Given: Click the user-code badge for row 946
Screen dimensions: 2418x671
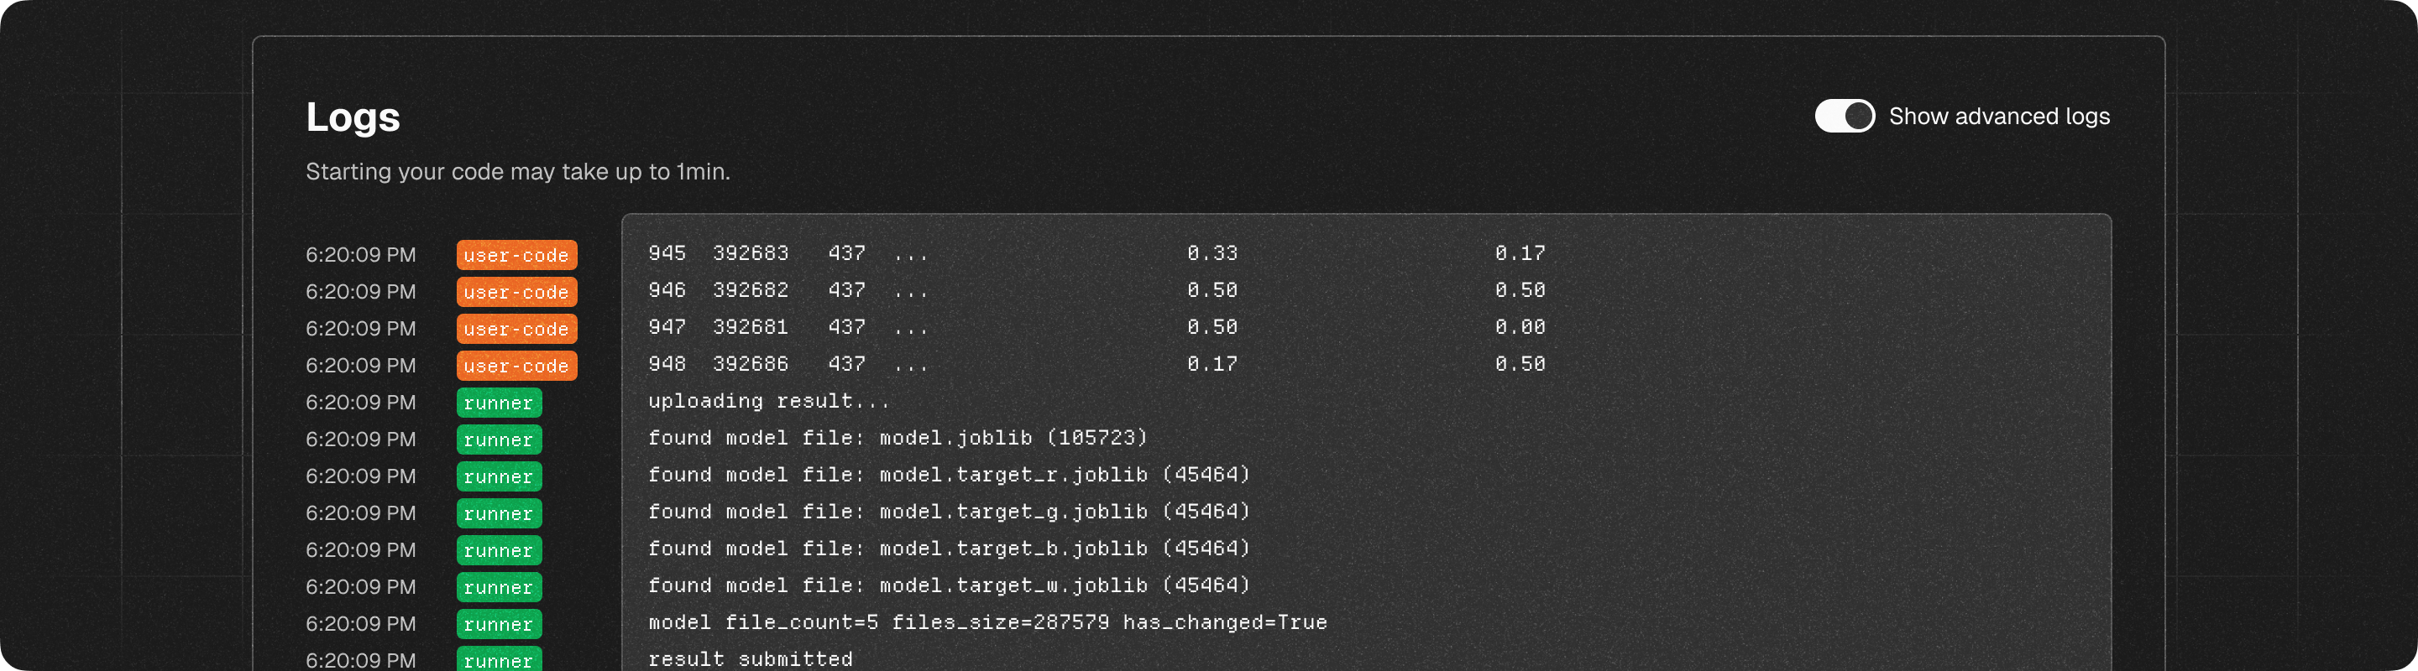Looking at the screenshot, I should pos(516,291).
